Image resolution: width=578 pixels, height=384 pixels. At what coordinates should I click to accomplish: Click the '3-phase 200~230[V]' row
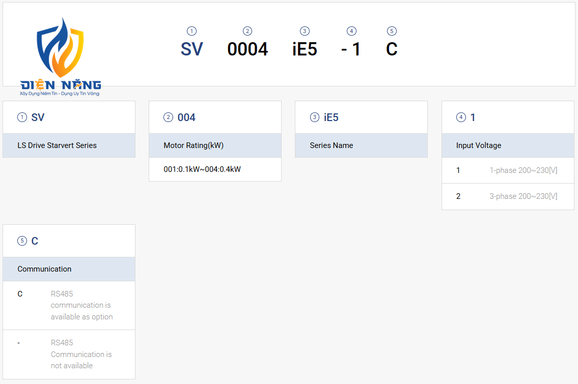tap(508, 197)
